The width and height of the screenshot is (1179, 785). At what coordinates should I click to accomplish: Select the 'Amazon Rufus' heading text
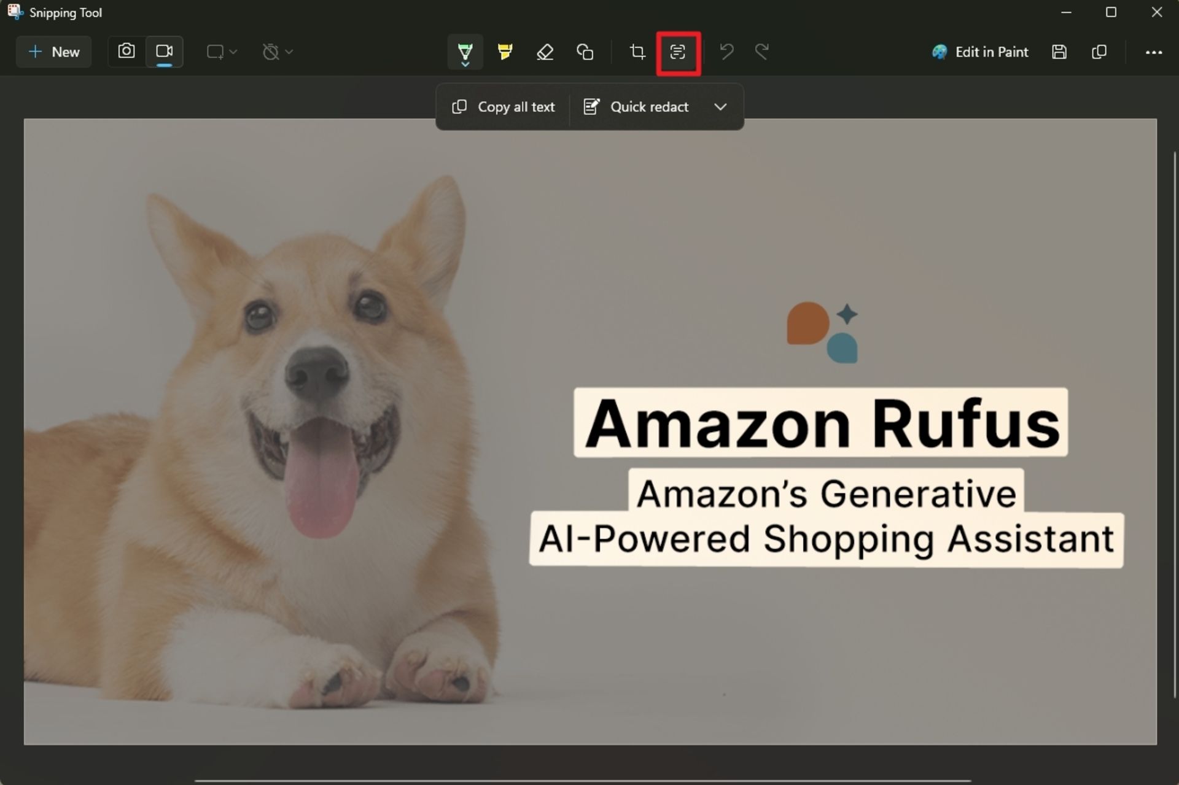pos(822,423)
